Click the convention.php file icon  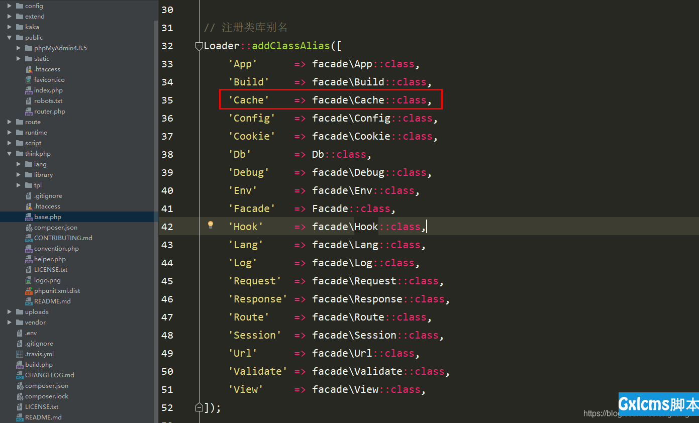(x=29, y=249)
